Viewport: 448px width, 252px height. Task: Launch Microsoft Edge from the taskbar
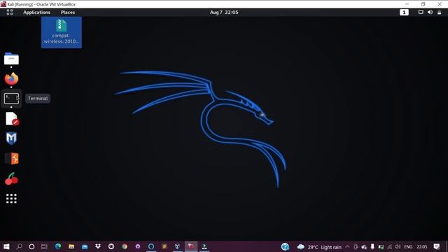point(58,246)
